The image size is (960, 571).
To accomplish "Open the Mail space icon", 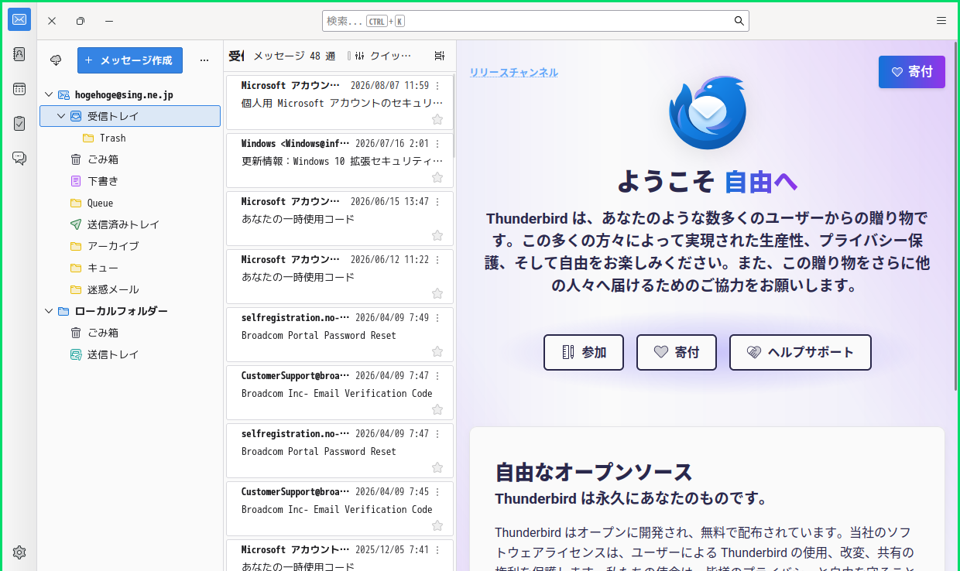I will (x=19, y=20).
